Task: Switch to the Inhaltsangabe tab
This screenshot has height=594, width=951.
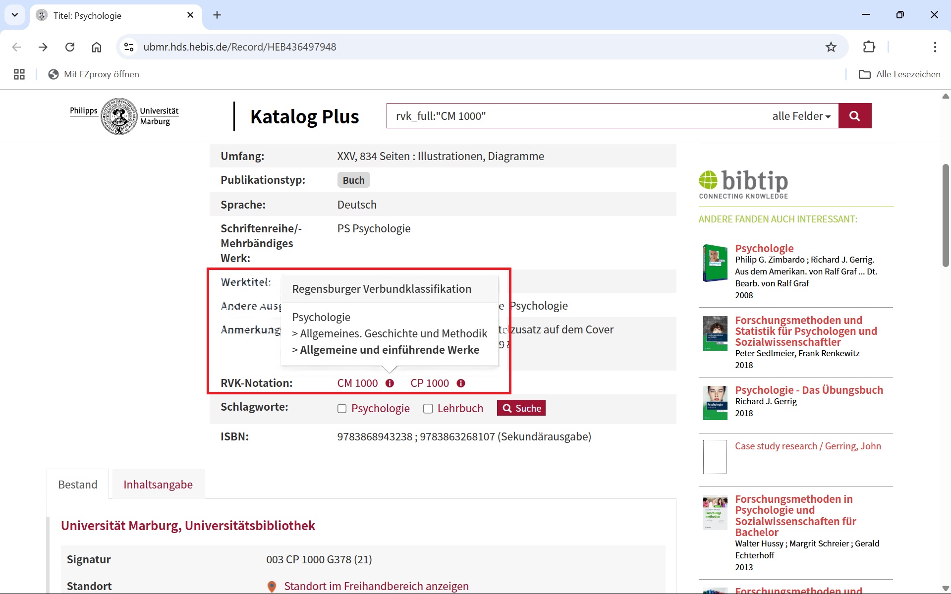Action: (158, 485)
